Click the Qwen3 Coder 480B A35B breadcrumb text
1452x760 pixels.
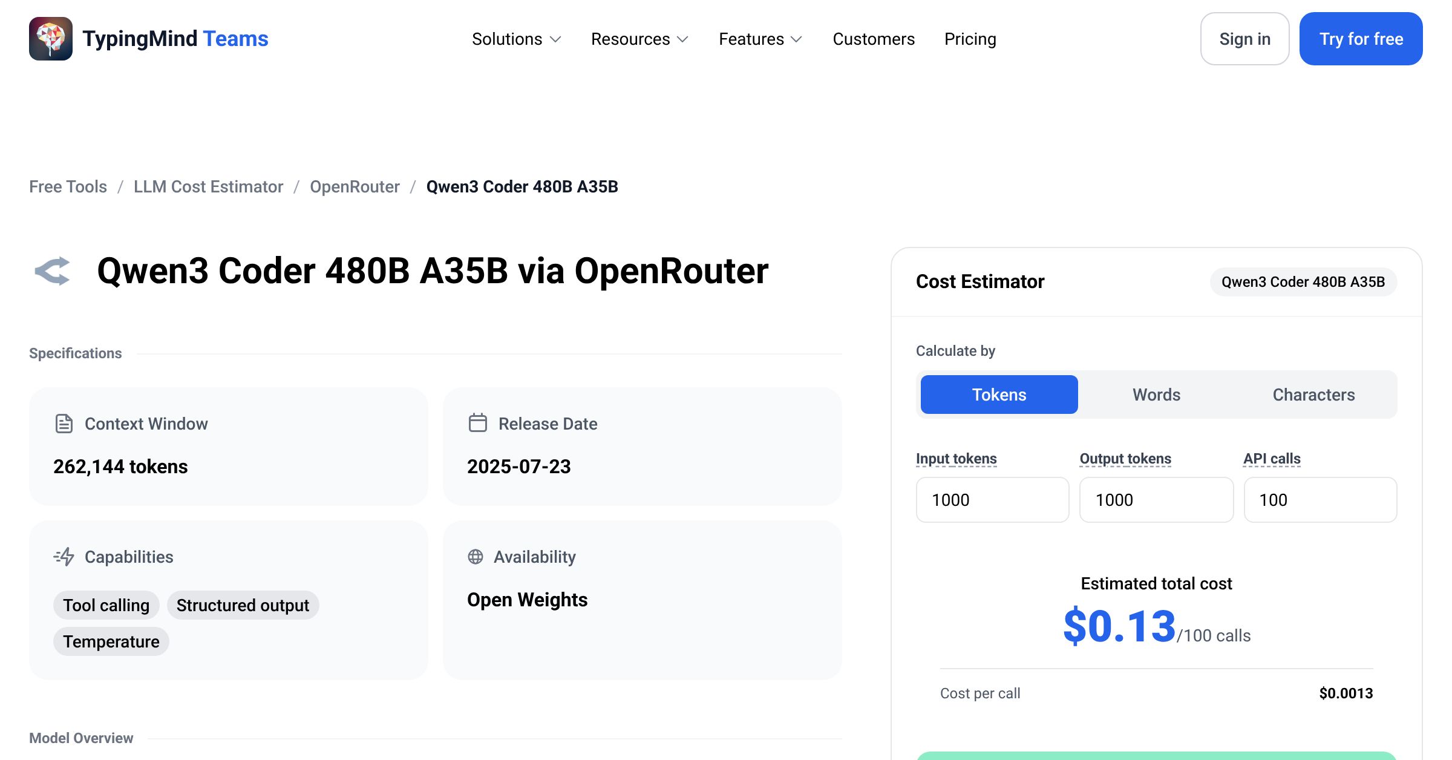click(x=522, y=186)
